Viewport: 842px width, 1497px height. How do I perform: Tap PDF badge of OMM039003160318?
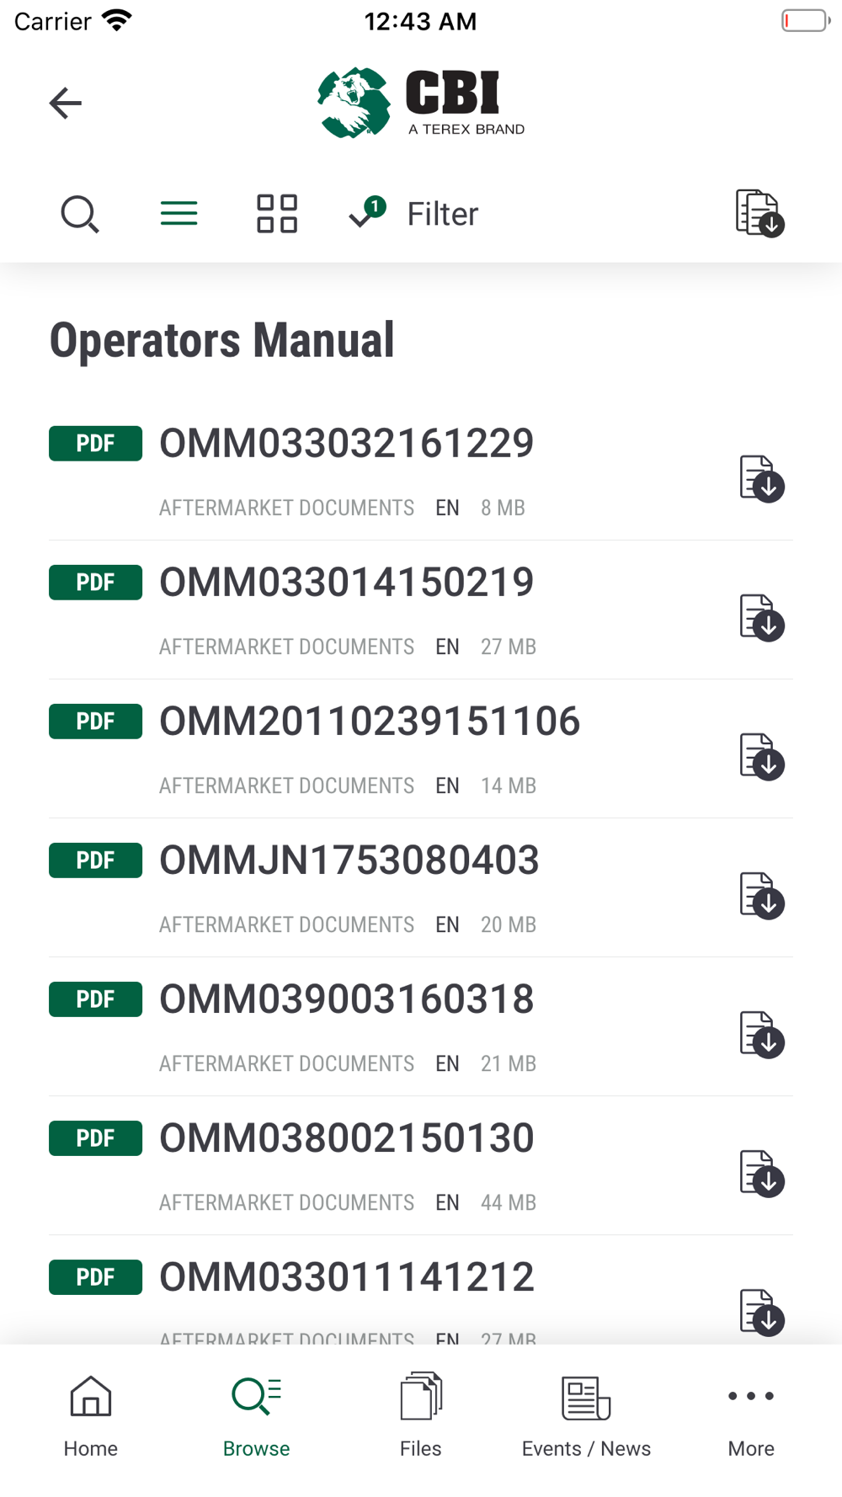[95, 999]
